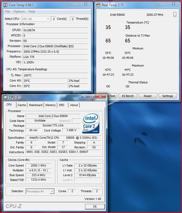Toggle the small box beside 2000.07 MHz in Real Temp
This screenshot has width=182, height=213.
(175, 14)
